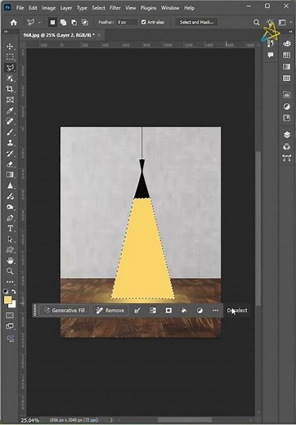This screenshot has height=425, width=296.
Task: Open Select and Mask
Action: tap(196, 22)
